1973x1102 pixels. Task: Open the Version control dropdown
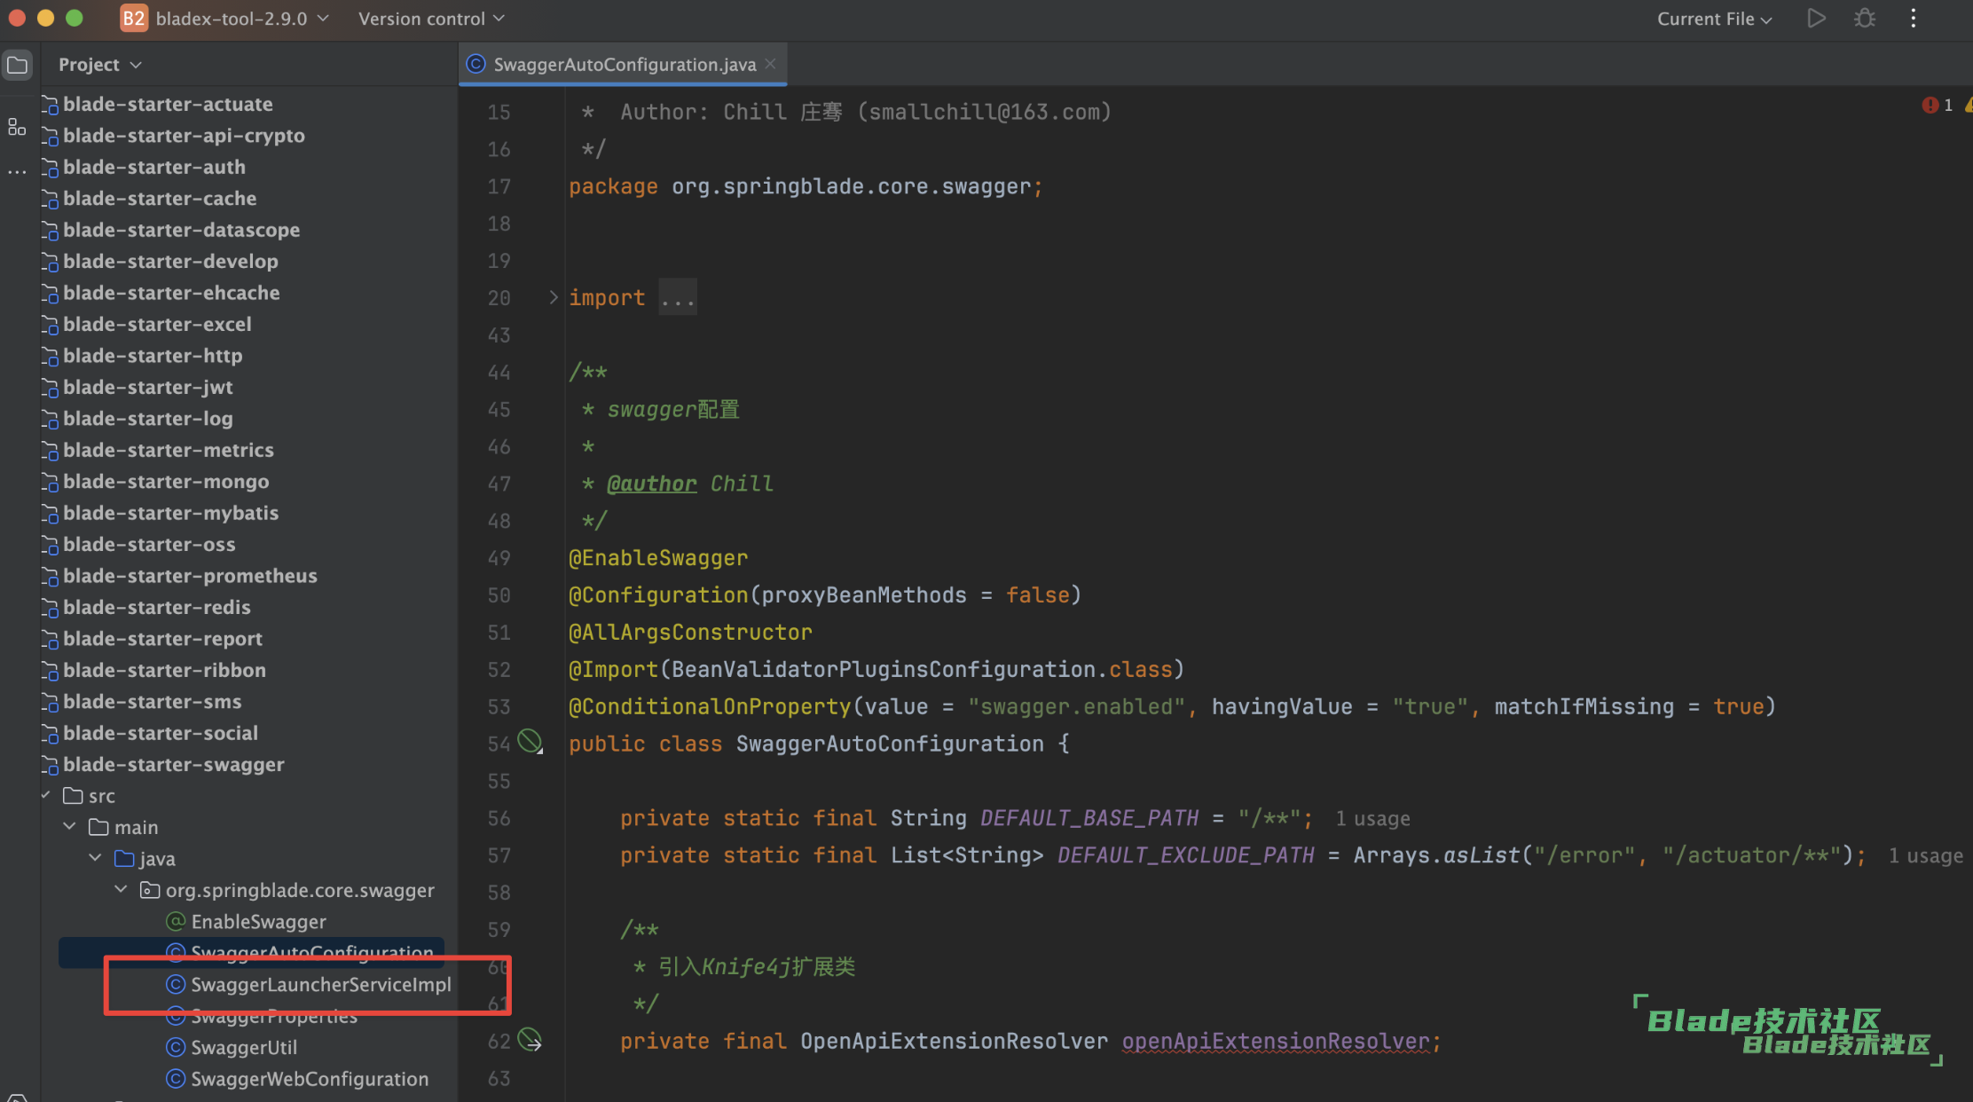pos(431,19)
